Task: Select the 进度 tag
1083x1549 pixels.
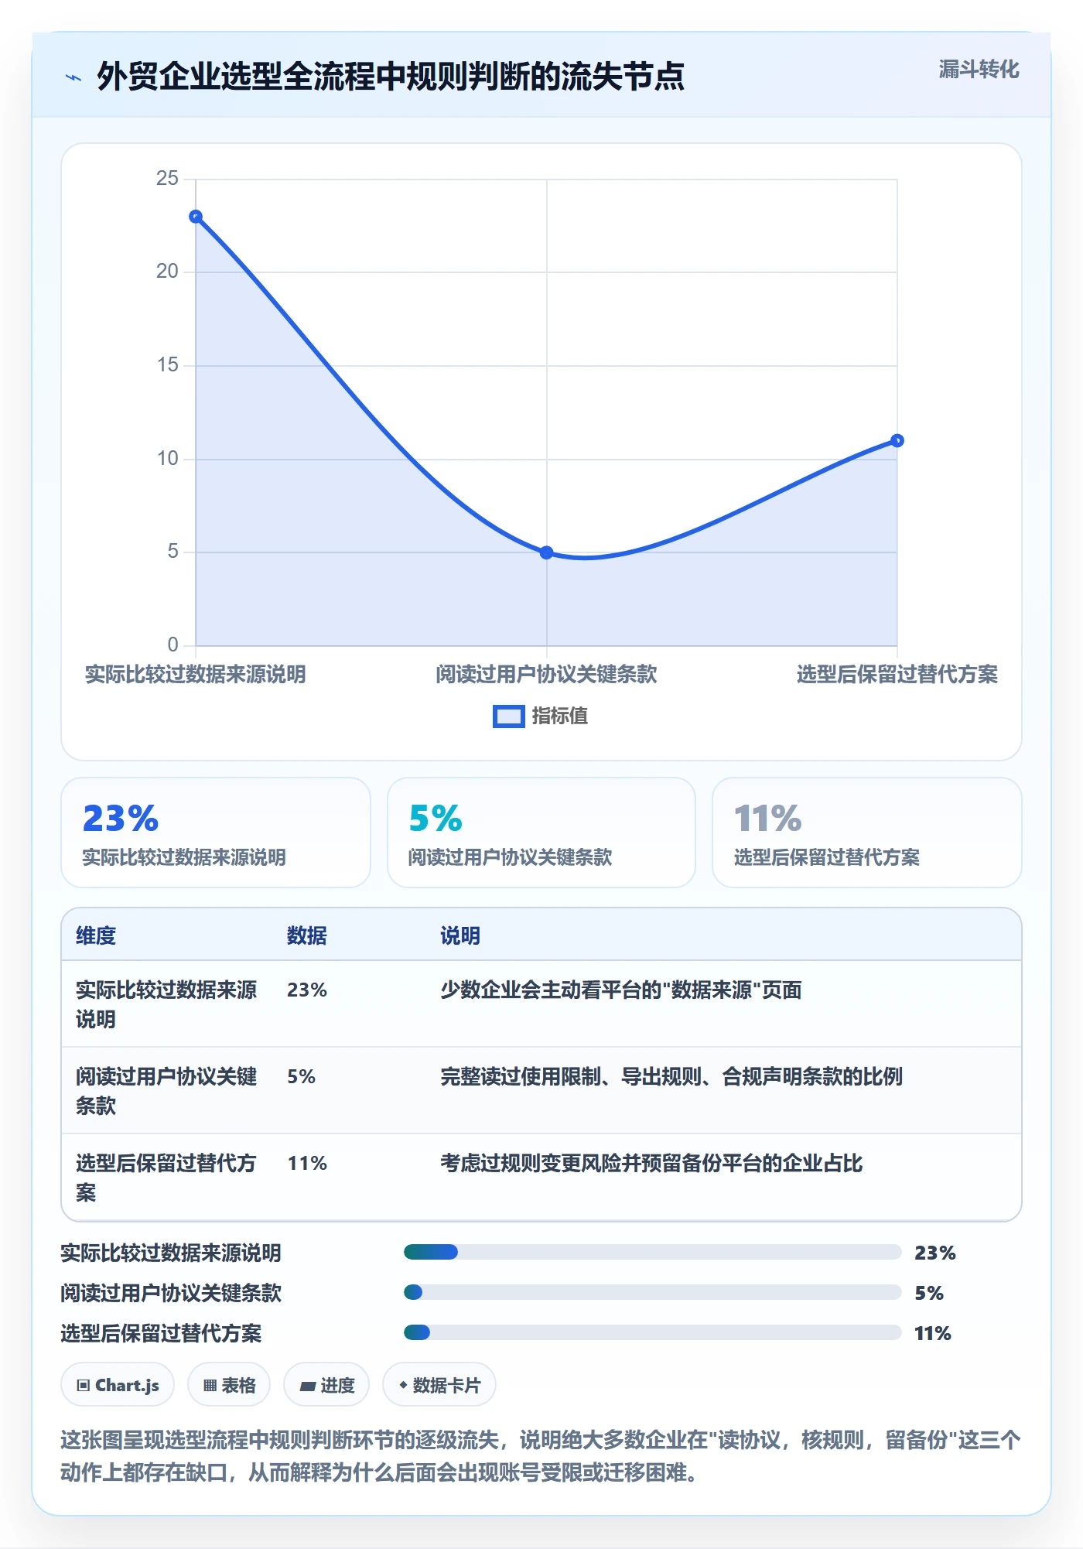Action: point(326,1385)
